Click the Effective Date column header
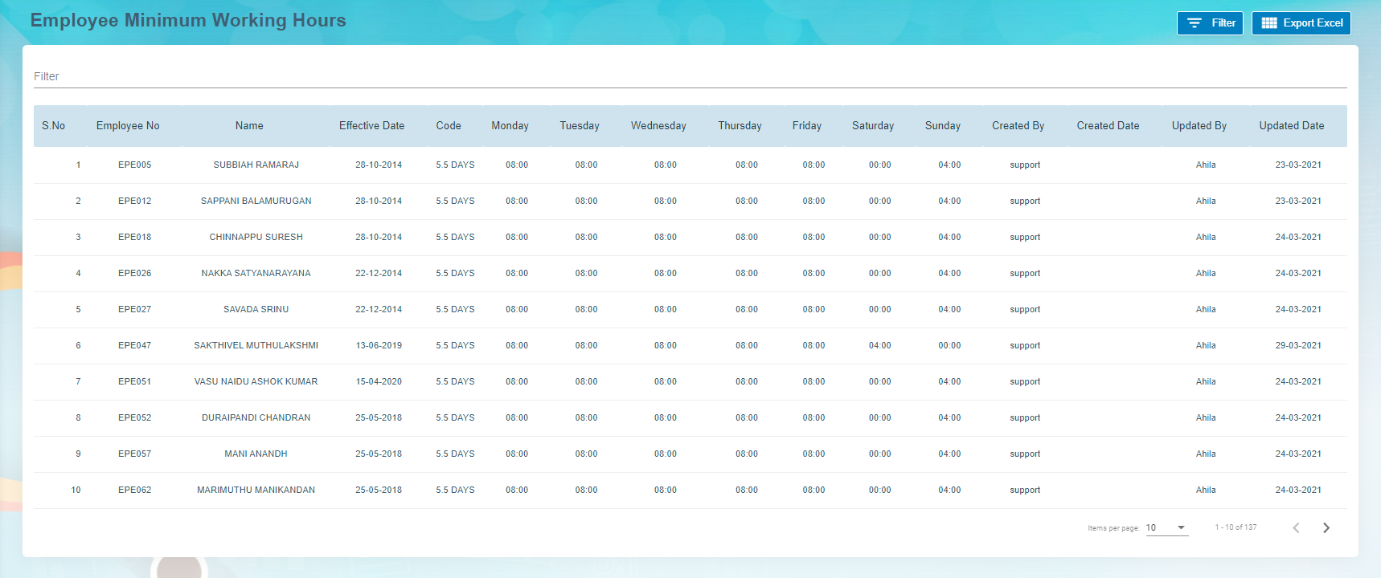This screenshot has width=1381, height=578. tap(371, 126)
